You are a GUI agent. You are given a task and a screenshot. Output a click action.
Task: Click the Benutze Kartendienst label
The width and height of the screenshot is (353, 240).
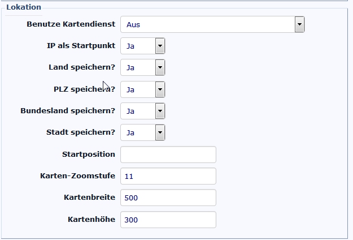[71, 24]
